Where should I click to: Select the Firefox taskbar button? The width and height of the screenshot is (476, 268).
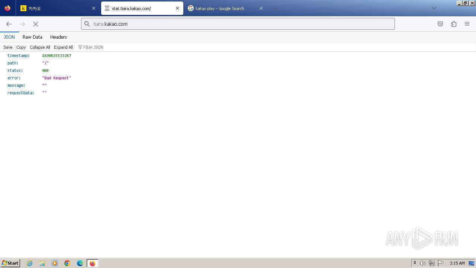(92, 263)
